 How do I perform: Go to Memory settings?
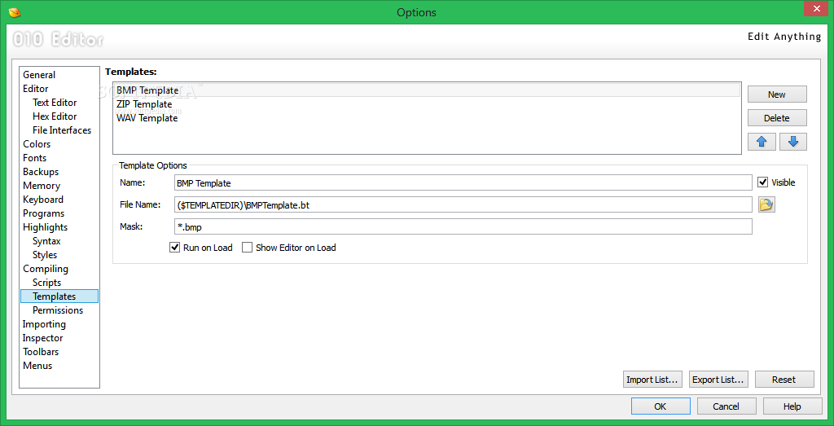point(42,186)
